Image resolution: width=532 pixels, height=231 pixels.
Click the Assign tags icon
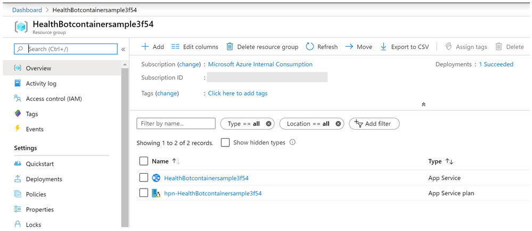click(x=448, y=47)
